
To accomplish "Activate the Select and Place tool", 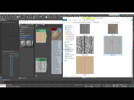I will click(x=34, y=17).
